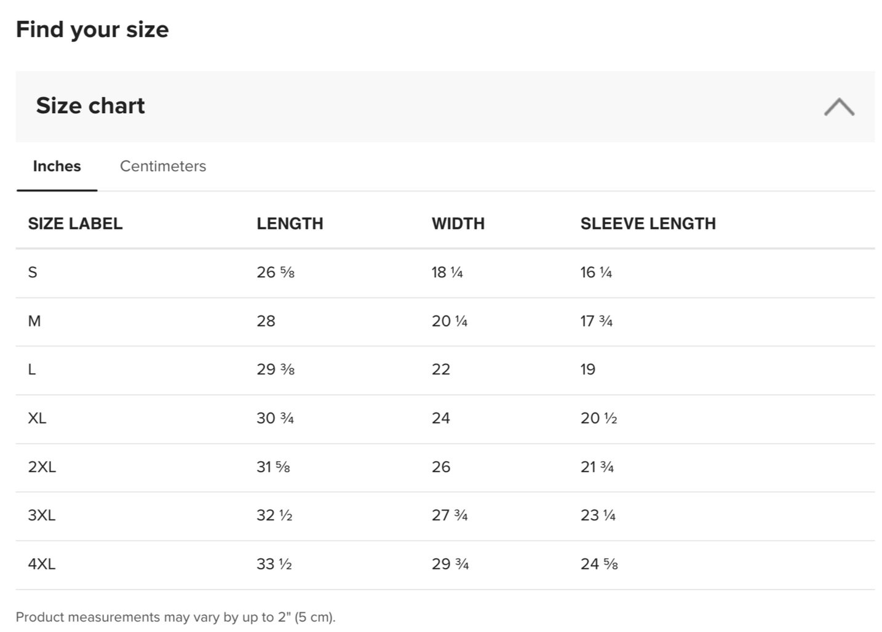Select the 4XL size row label
882x632 pixels.
pyautogui.click(x=42, y=564)
